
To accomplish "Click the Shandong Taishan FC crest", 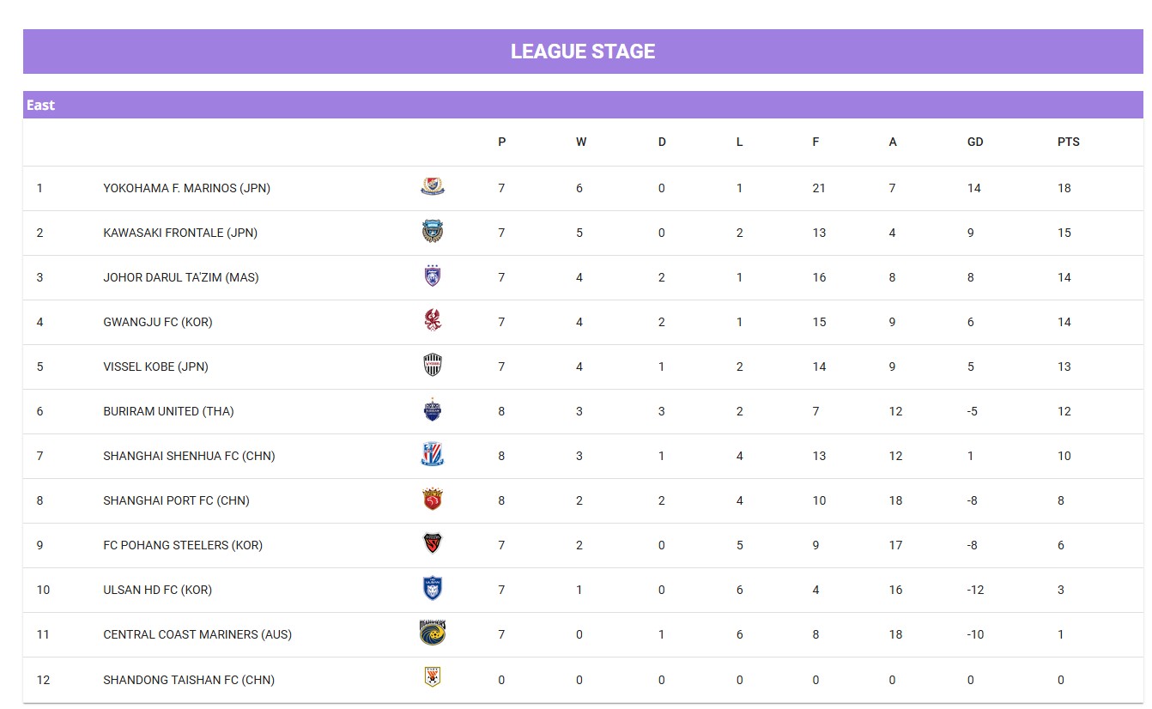I will [x=433, y=677].
